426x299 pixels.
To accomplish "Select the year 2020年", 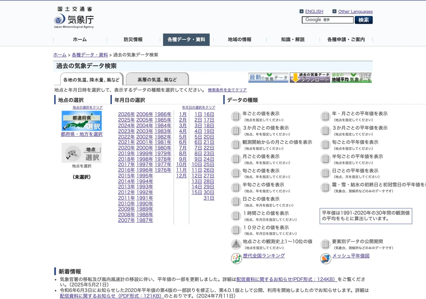I will (x=126, y=148).
